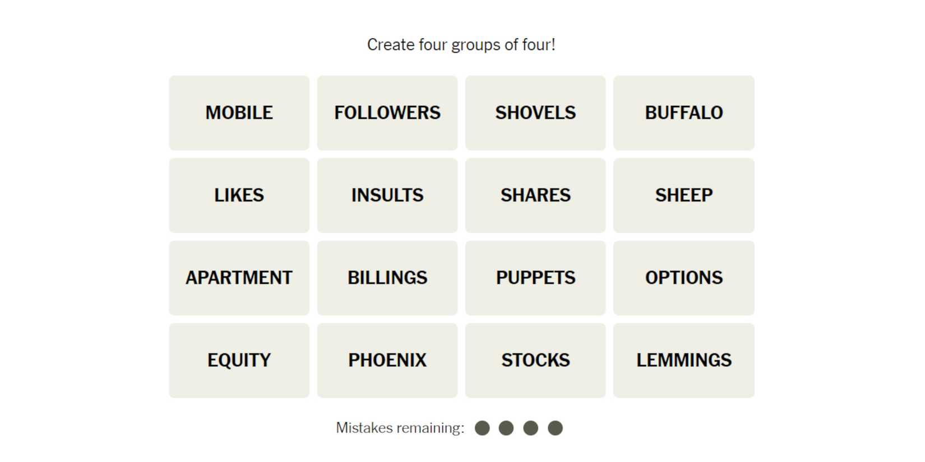Image resolution: width=925 pixels, height=462 pixels.
Task: Pick the EQUITY tile
Action: [x=239, y=360]
